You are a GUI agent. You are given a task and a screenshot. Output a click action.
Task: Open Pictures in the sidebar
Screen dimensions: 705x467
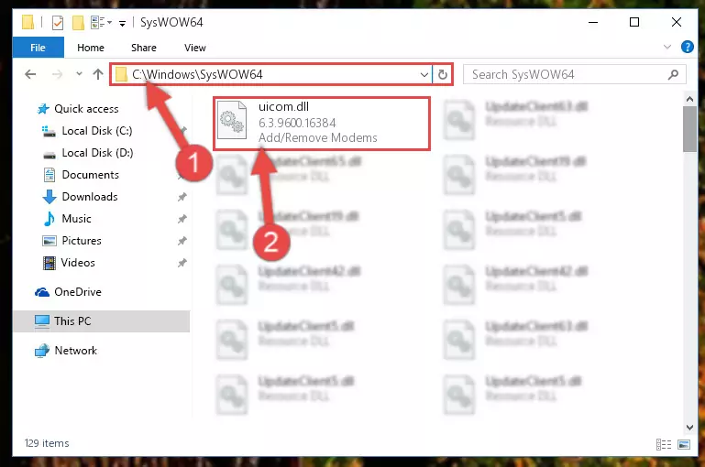(x=82, y=241)
